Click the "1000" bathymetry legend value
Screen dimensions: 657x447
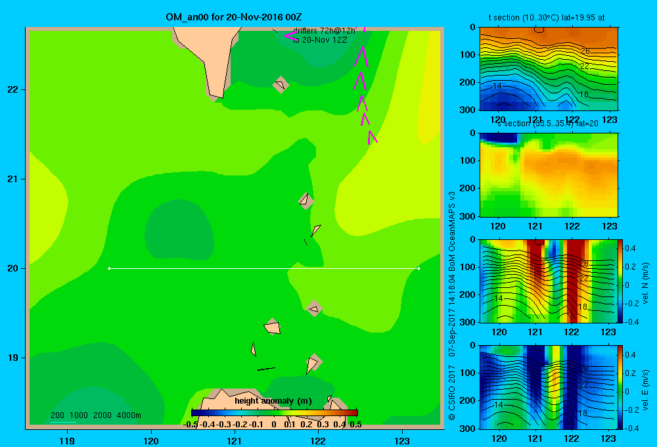coord(79,415)
